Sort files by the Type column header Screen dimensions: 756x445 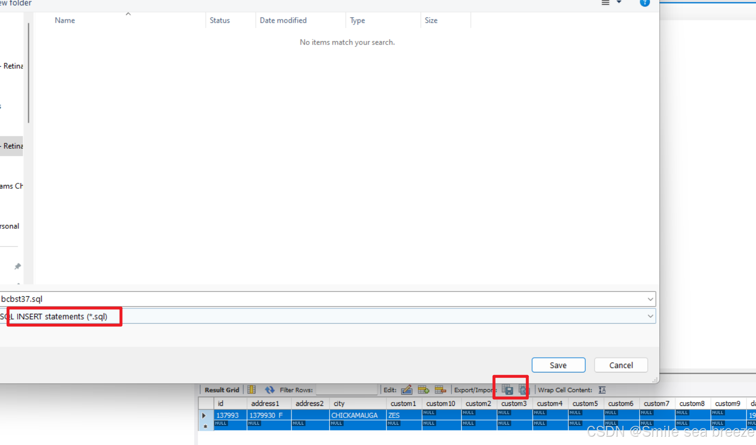tap(357, 20)
